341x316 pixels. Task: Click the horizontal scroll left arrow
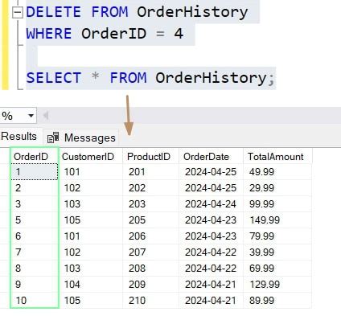pyautogui.click(x=46, y=116)
